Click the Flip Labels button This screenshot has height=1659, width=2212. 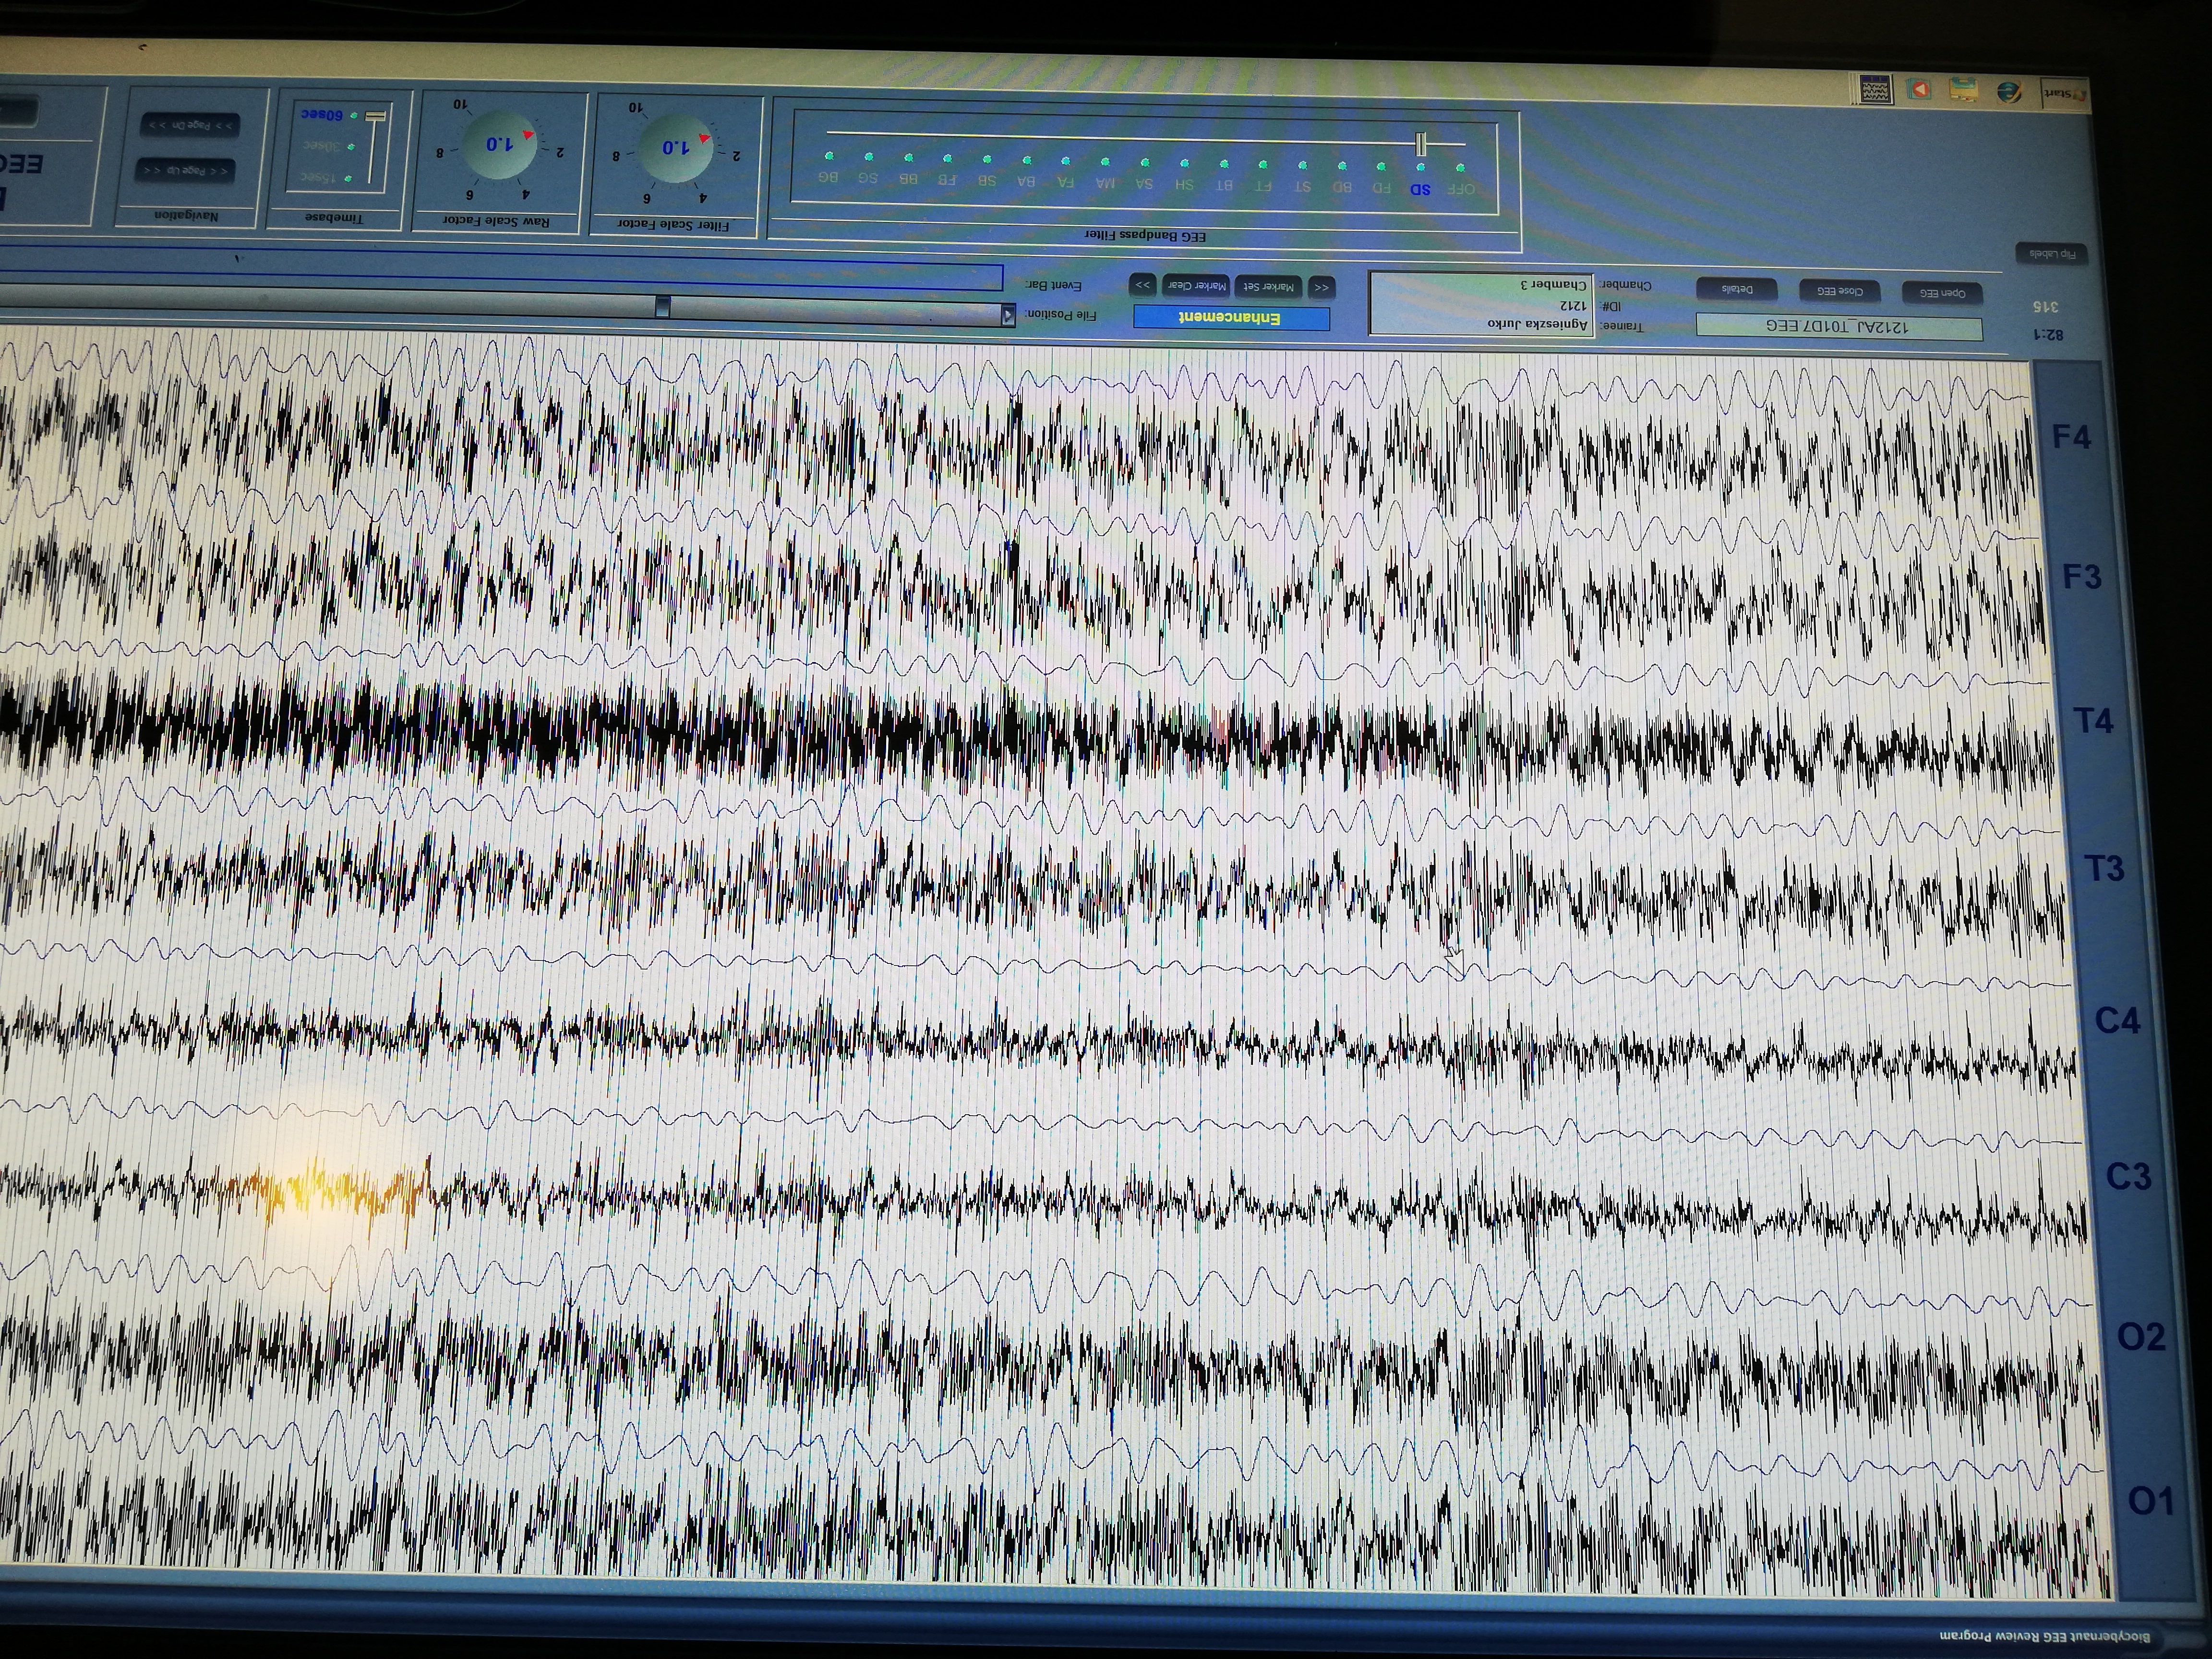(x=2052, y=254)
